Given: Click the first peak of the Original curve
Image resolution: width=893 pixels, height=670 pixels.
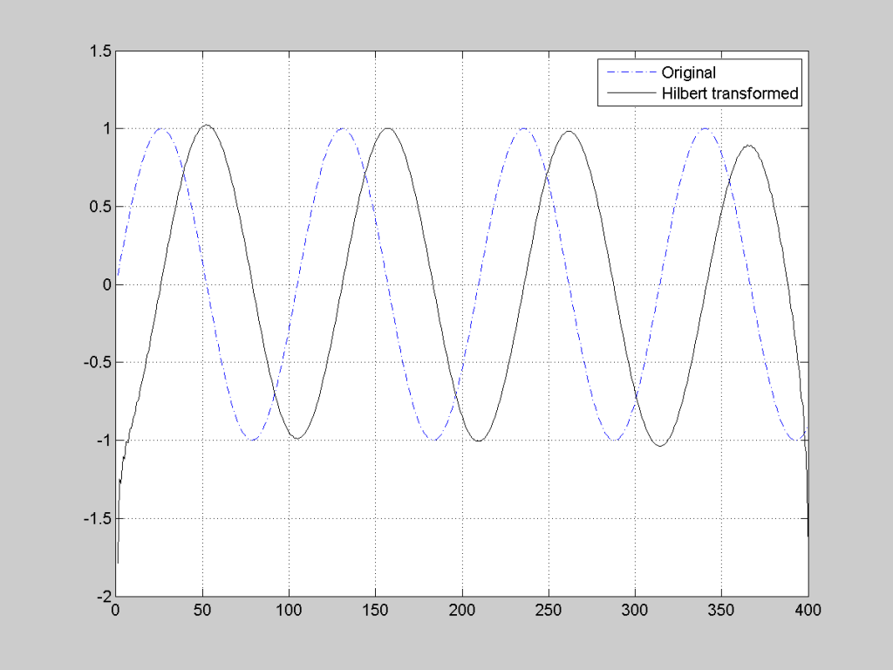Looking at the screenshot, I should click(x=161, y=127).
